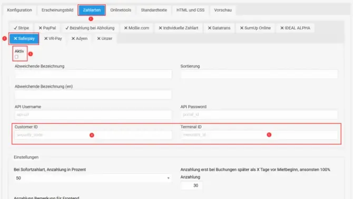353x199 pixels.
Task: Open the Anzahlung in Prozent dropdown
Action: click(92, 178)
